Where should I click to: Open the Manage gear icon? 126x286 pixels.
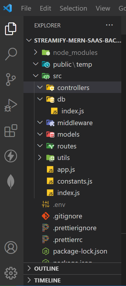click(11, 273)
